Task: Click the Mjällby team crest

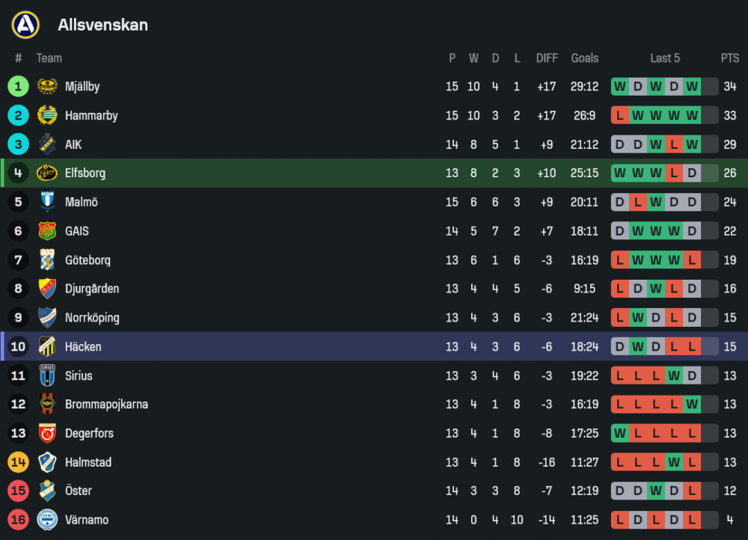Action: coord(47,87)
